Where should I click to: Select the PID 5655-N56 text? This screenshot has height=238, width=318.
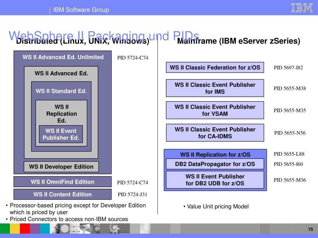tap(290, 133)
